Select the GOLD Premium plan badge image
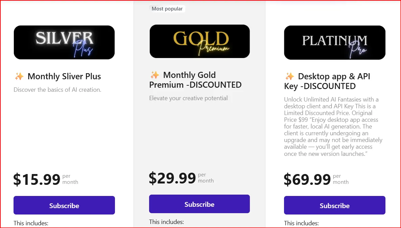 point(199,41)
